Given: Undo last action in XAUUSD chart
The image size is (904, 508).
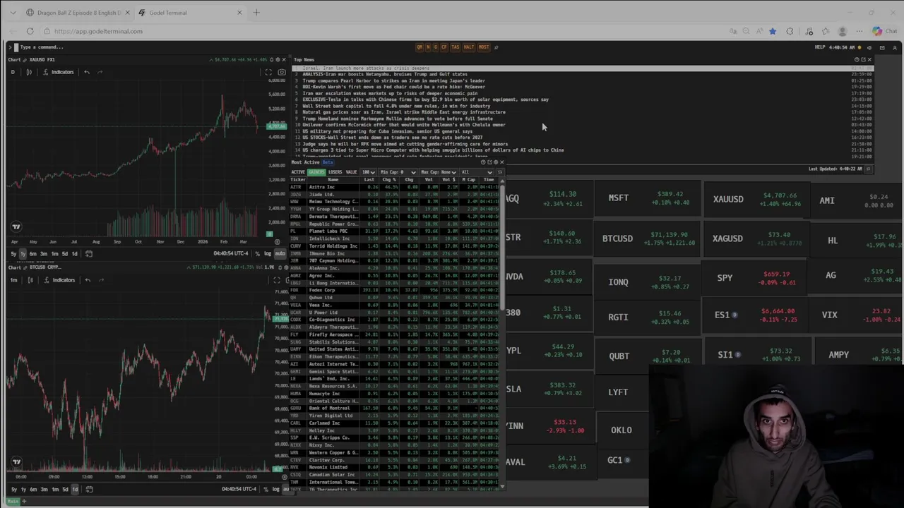Looking at the screenshot, I should pyautogui.click(x=87, y=72).
